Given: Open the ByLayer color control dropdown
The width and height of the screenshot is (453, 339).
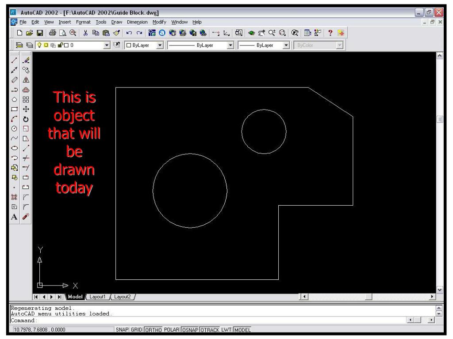Looking at the screenshot, I should [160, 45].
